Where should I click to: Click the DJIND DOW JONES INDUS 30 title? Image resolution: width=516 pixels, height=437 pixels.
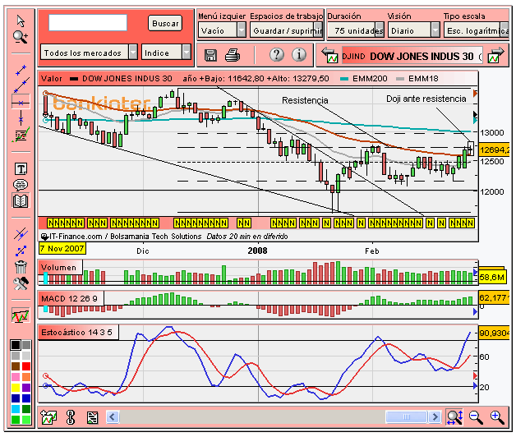[x=412, y=57]
